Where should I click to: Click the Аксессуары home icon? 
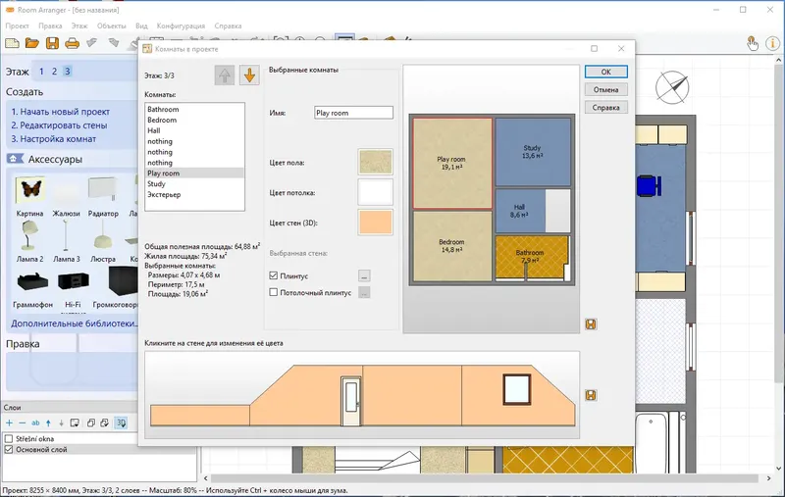point(15,159)
